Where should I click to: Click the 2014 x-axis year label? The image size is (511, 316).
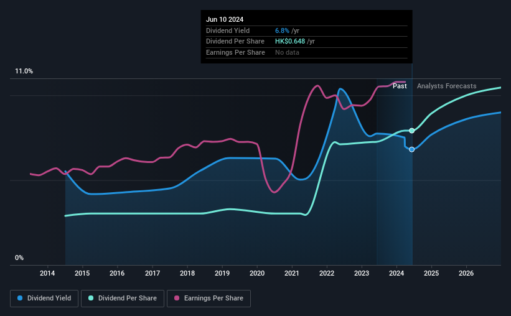point(47,273)
